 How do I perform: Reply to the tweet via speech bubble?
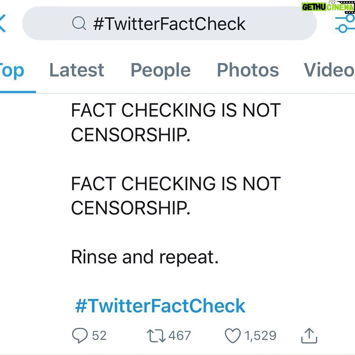[80, 335]
